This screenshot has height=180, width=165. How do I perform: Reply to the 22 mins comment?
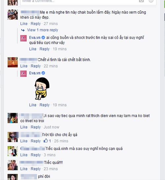click(36, 66)
